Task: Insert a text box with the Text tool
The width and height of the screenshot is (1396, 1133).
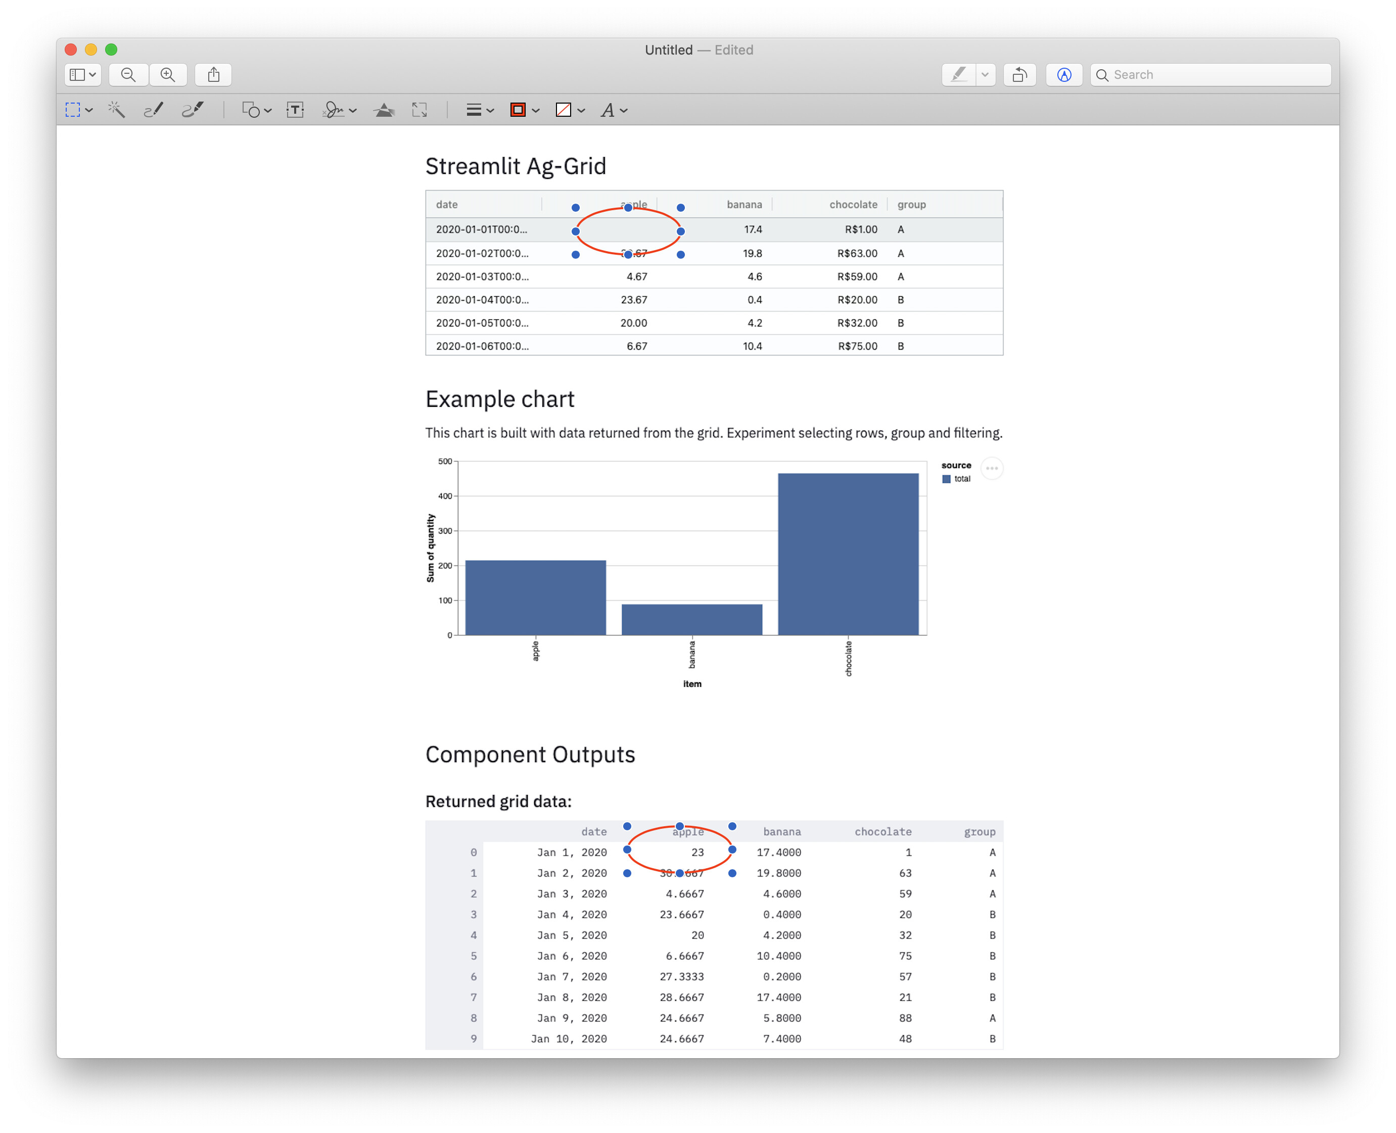Action: (x=295, y=110)
